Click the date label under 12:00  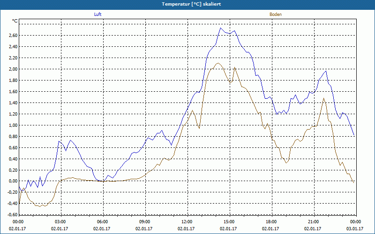coord(186,228)
